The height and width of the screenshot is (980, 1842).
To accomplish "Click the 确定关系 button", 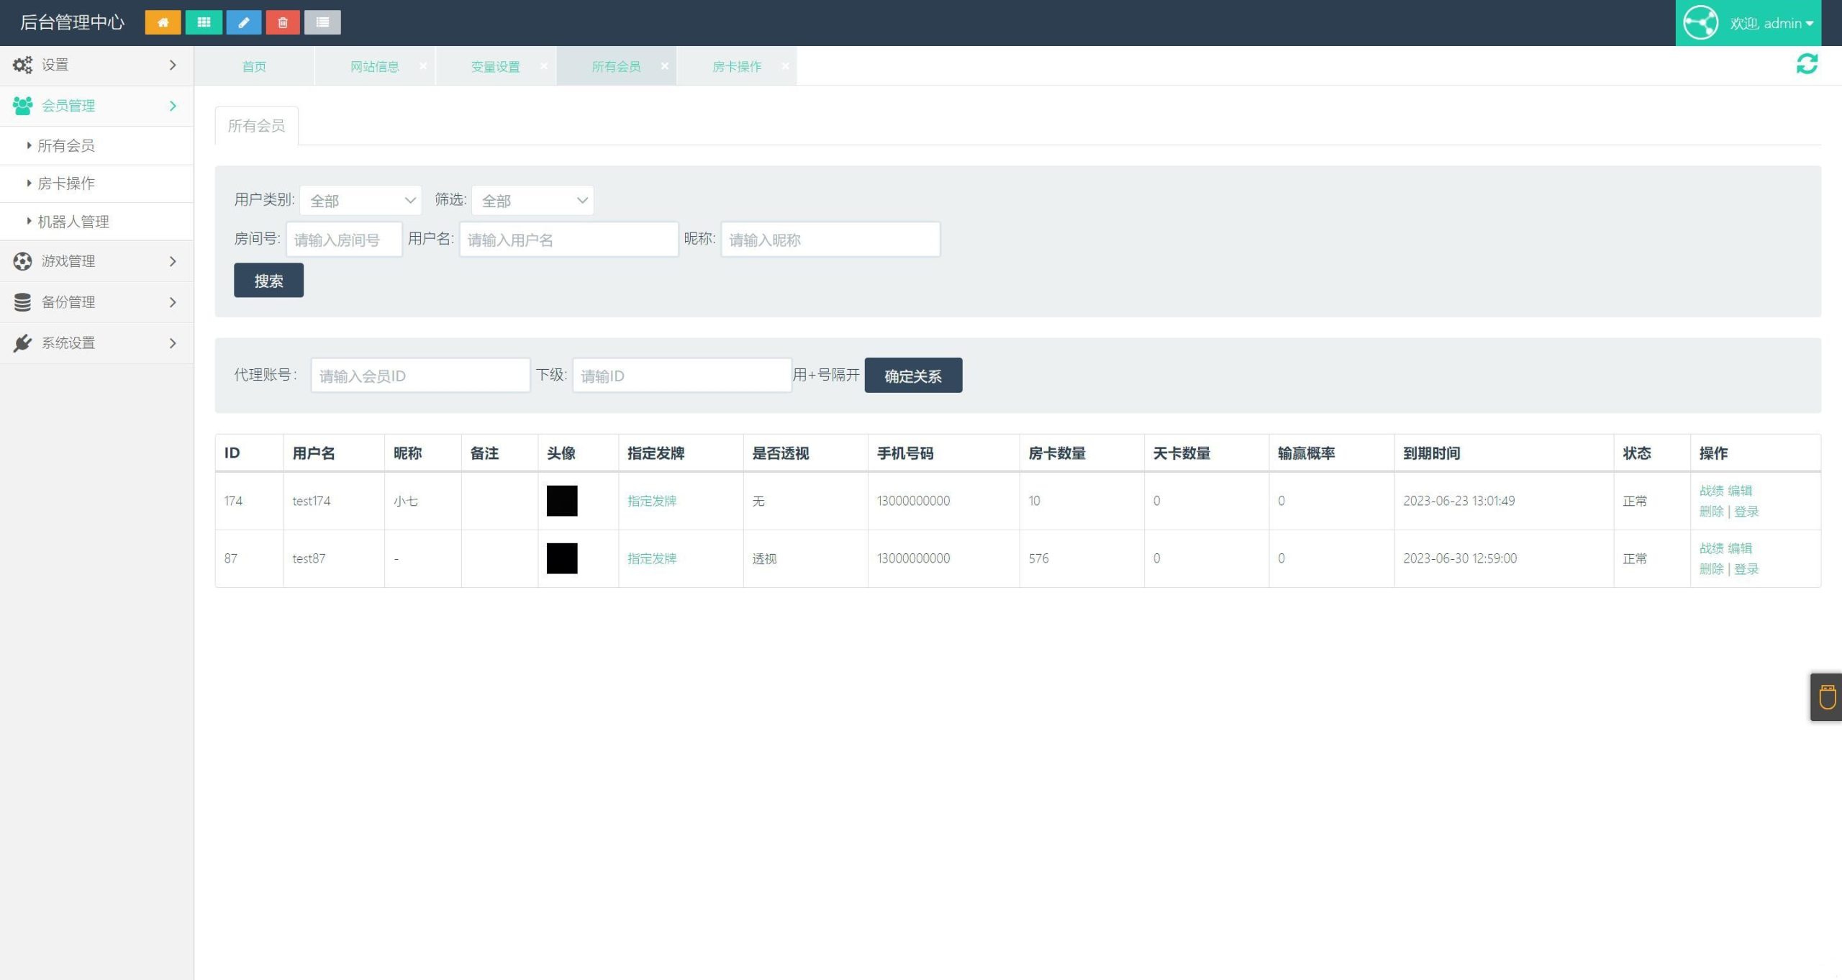I will pyautogui.click(x=912, y=376).
